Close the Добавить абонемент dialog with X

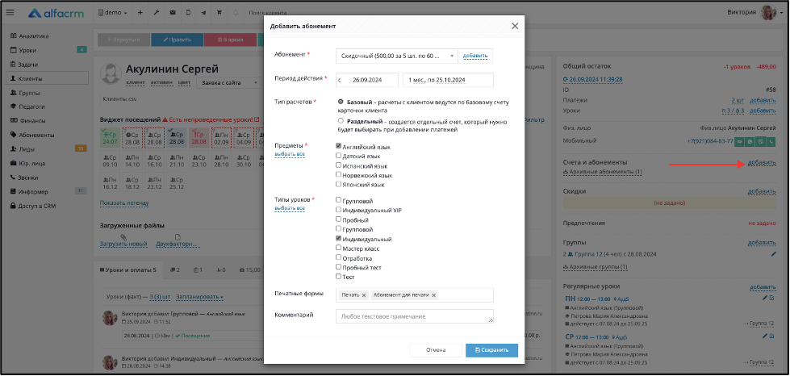coord(514,26)
